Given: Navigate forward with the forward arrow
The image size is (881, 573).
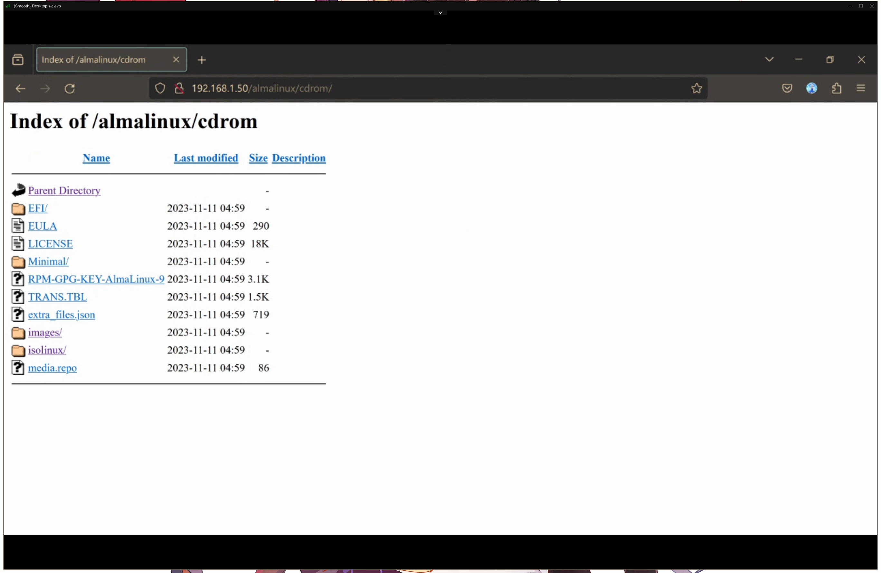Looking at the screenshot, I should coord(45,89).
